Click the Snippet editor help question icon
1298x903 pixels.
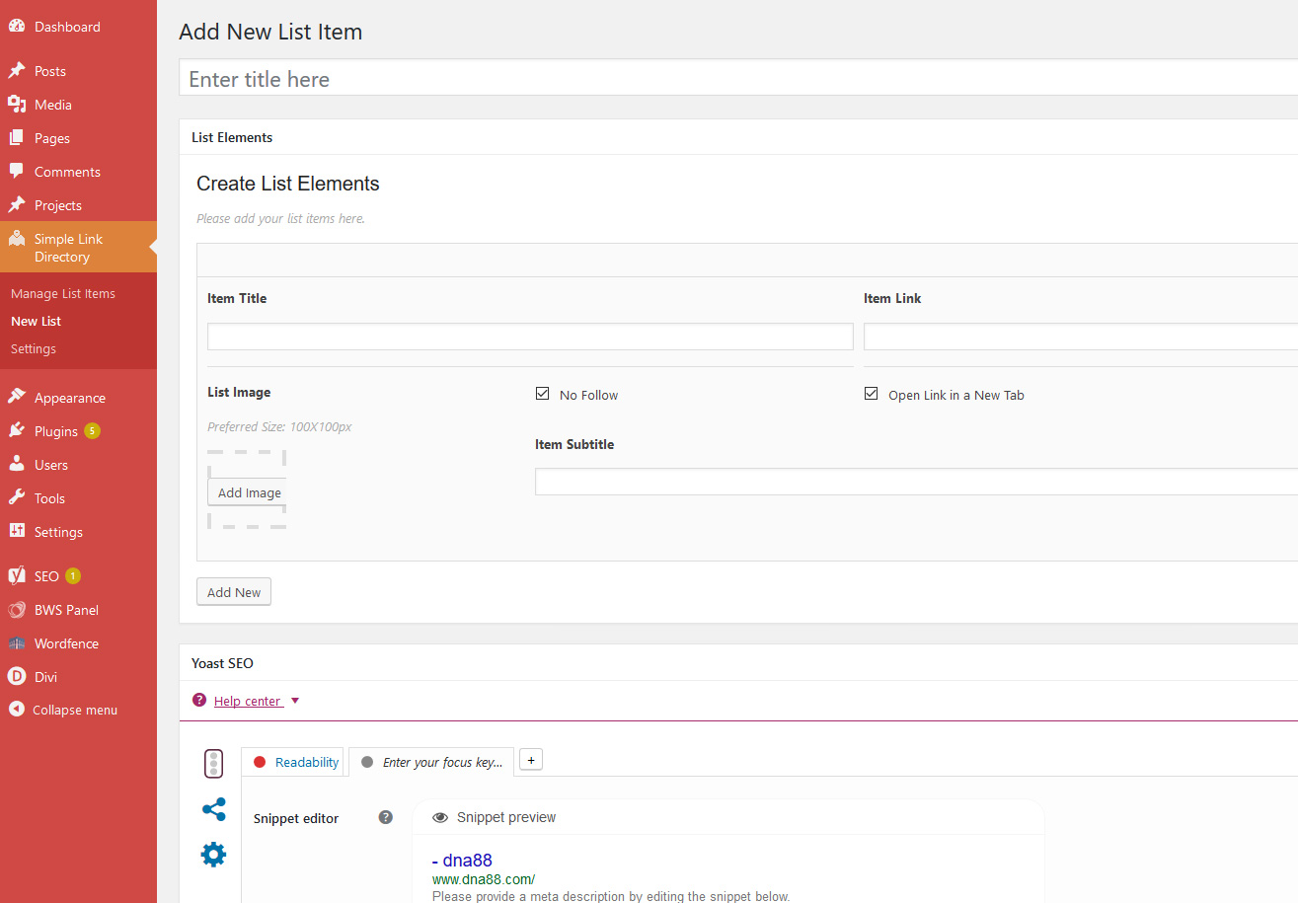(x=386, y=817)
